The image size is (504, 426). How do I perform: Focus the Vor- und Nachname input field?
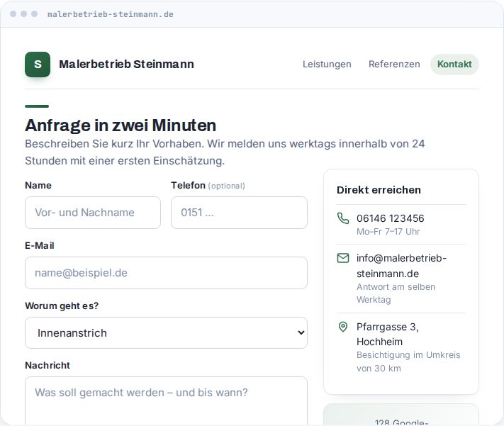tap(93, 213)
